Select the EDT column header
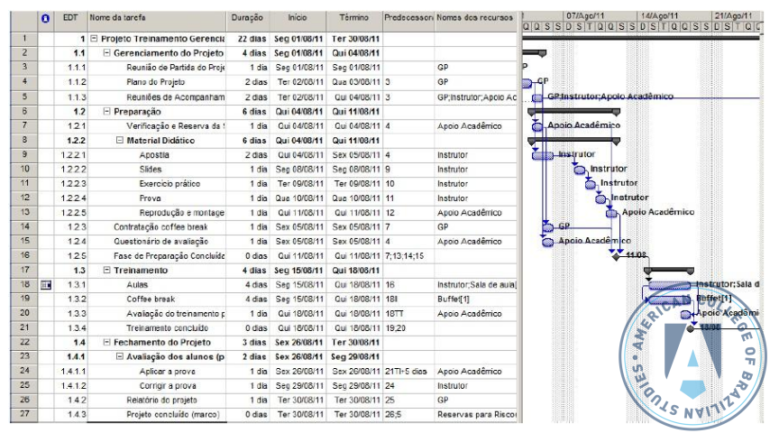This screenshot has width=770, height=433. click(x=70, y=22)
